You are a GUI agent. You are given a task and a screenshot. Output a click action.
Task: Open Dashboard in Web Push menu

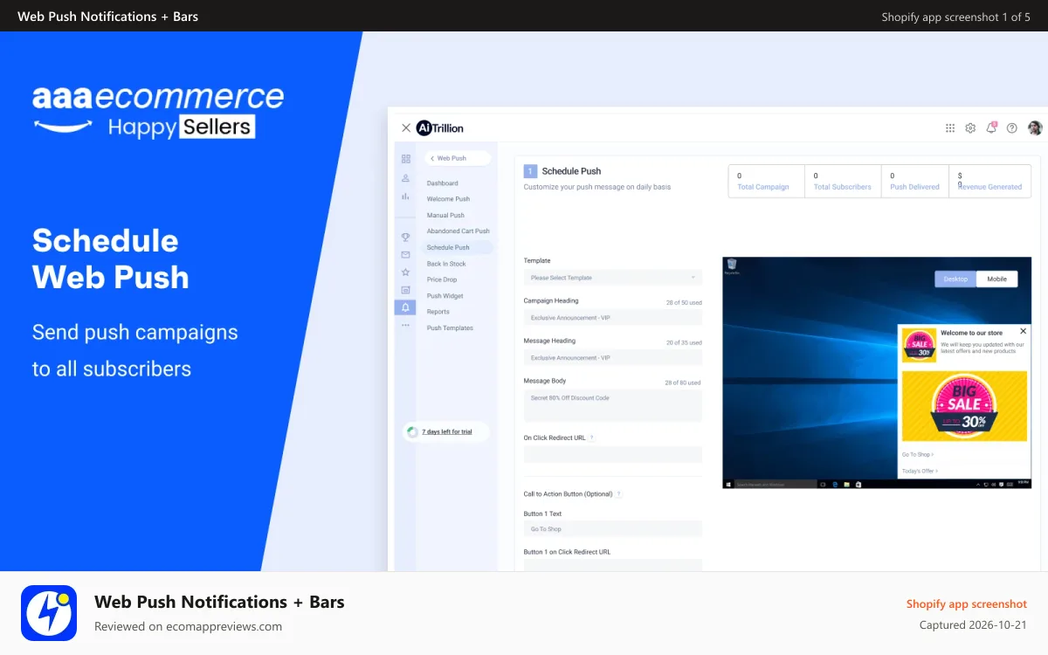point(443,183)
